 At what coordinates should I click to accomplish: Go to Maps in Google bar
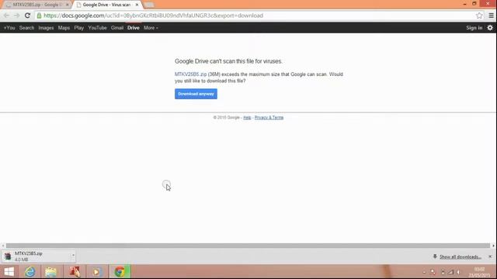[x=64, y=28]
